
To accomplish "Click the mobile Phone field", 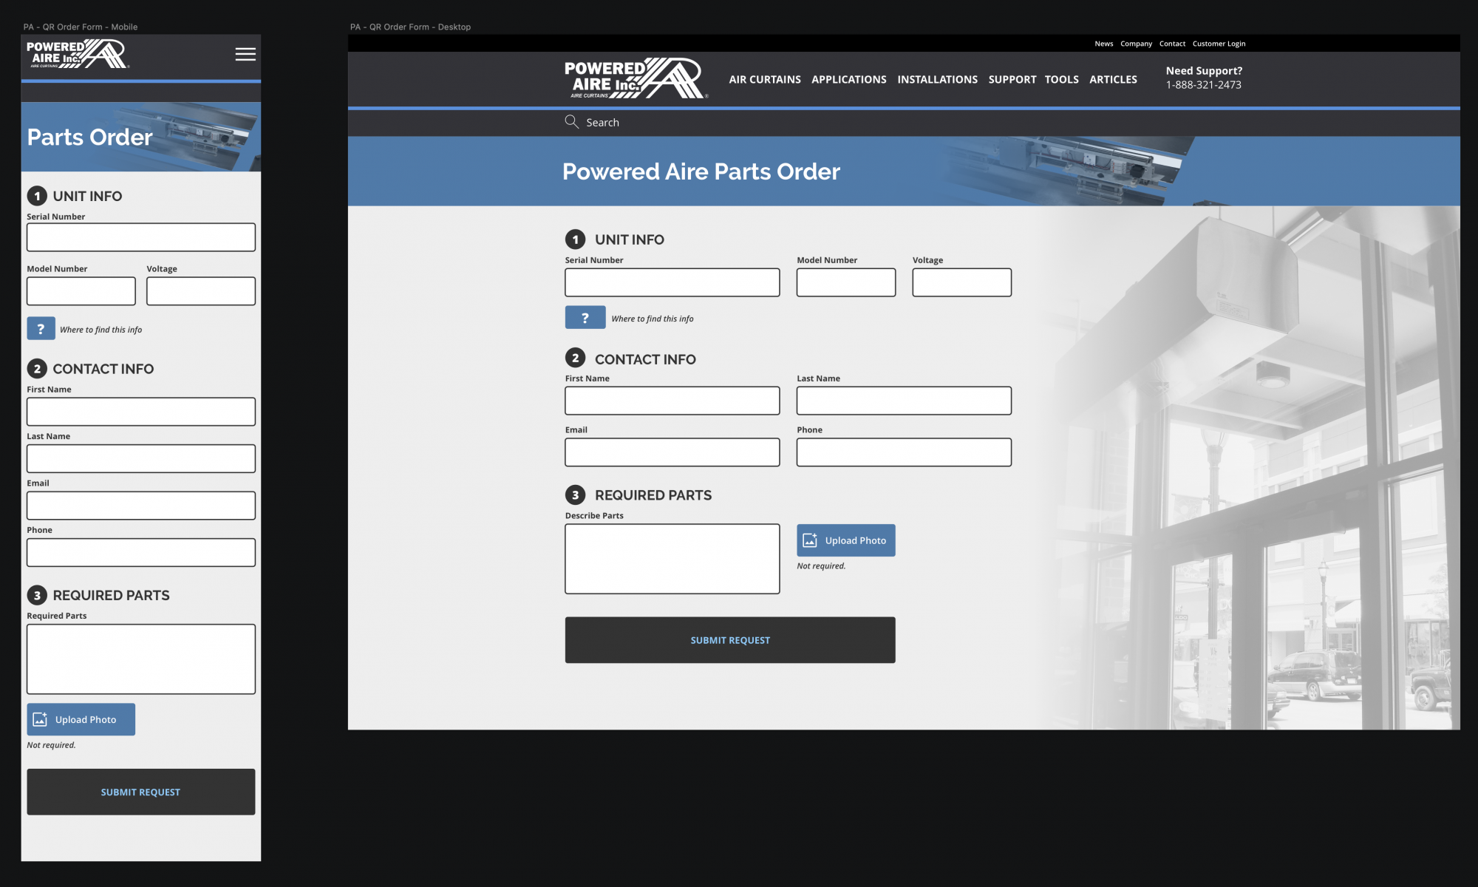I will click(x=141, y=552).
